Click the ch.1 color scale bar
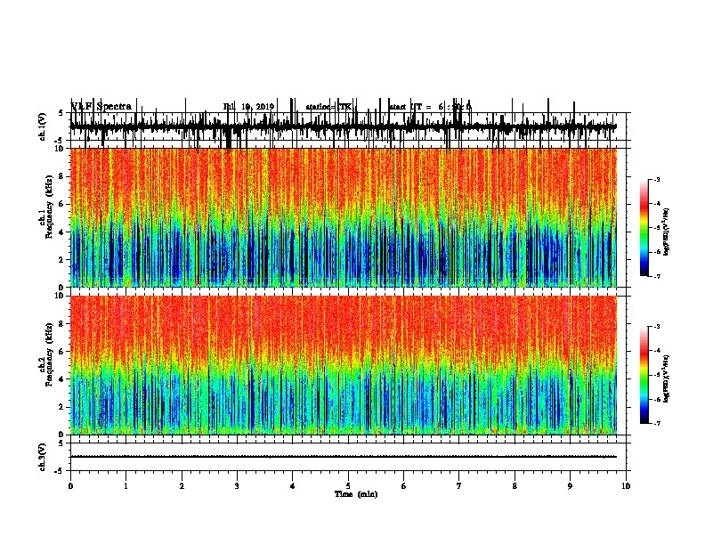 [x=644, y=227]
